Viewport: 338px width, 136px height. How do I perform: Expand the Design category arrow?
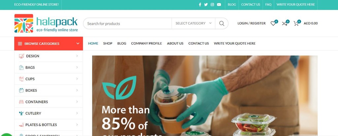click(77, 56)
